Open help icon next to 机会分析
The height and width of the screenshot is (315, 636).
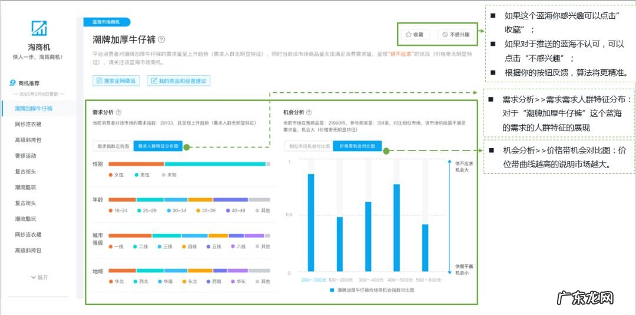[x=309, y=112]
